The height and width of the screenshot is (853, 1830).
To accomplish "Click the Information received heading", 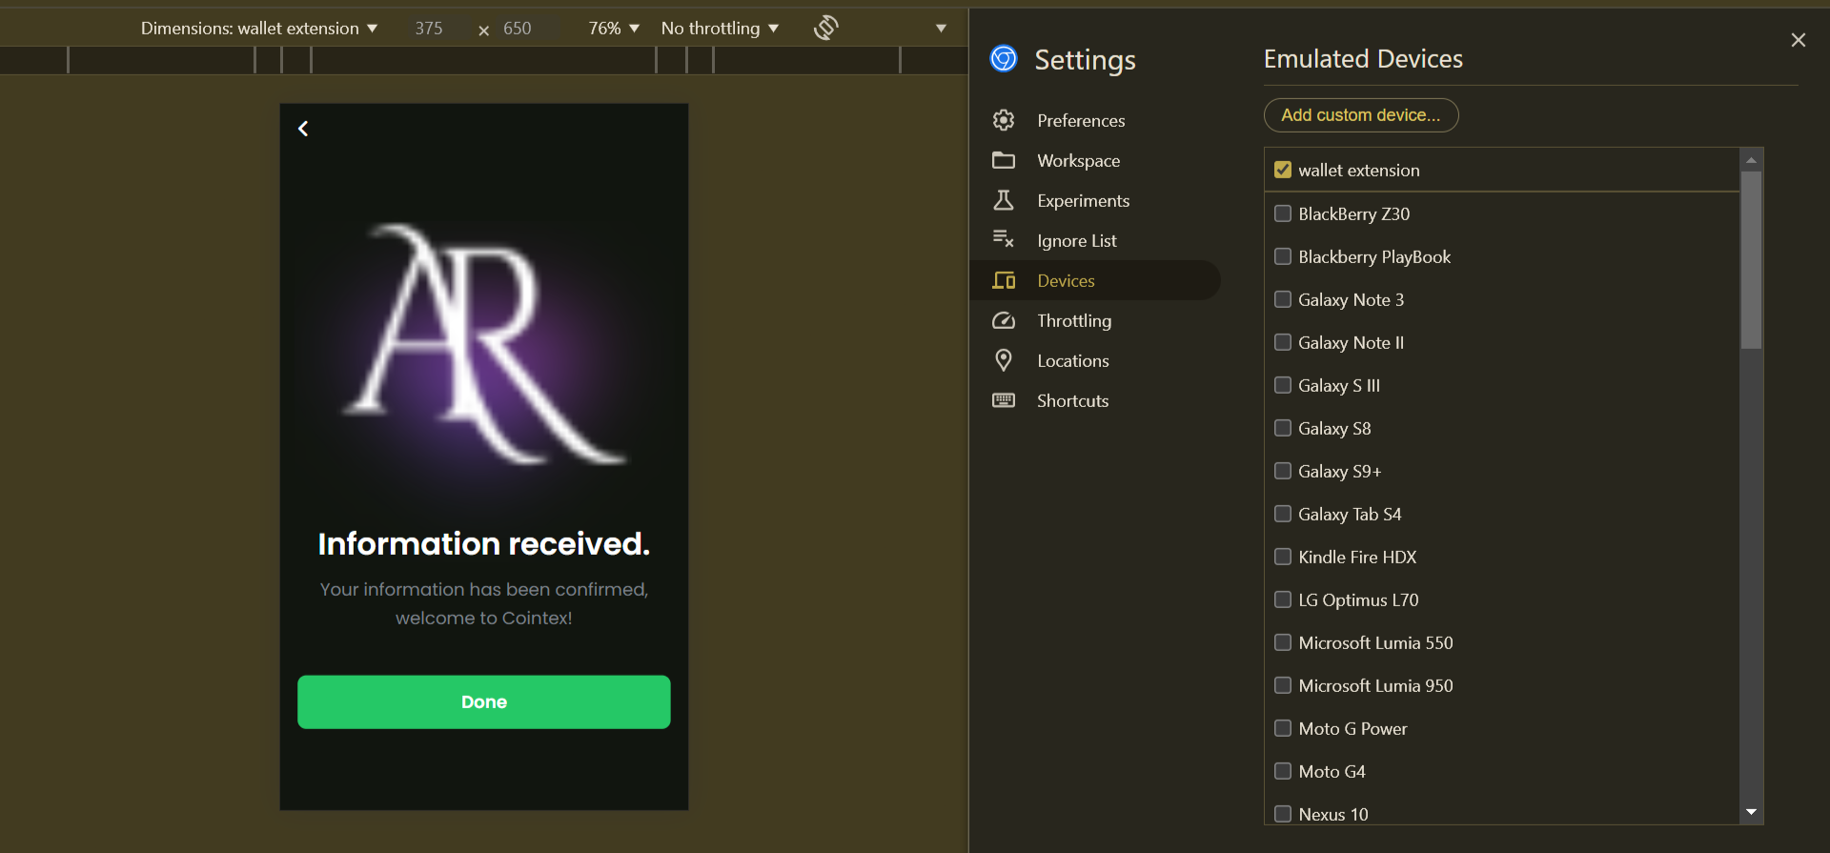I will coord(484,543).
